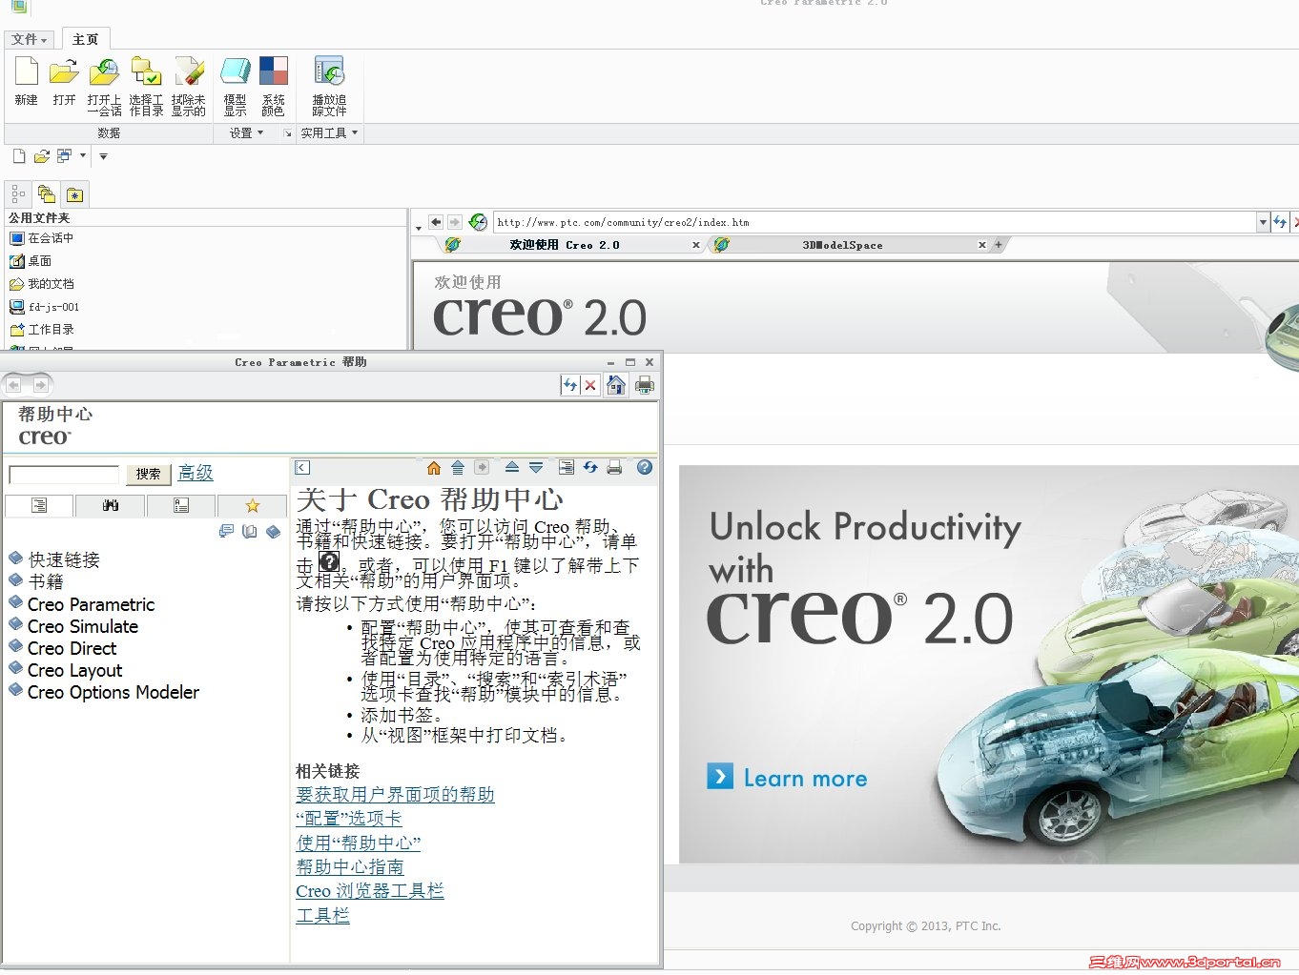Open Creo Parametric in help contents
Image resolution: width=1299 pixels, height=975 pixels.
click(x=91, y=604)
